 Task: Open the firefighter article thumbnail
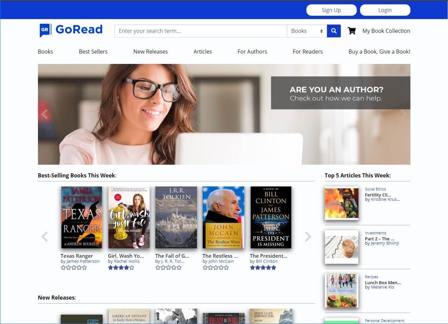342,203
